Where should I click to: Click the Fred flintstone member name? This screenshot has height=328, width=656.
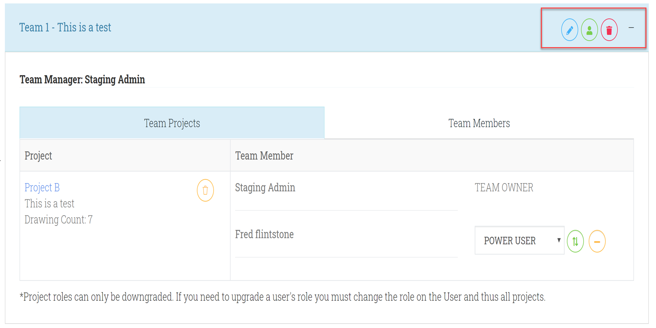coord(264,234)
